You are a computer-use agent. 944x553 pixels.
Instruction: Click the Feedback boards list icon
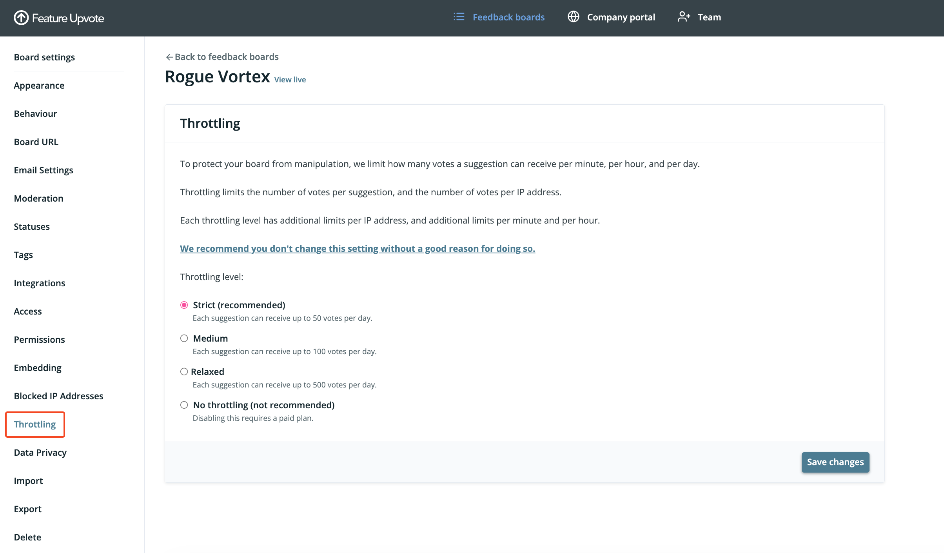click(x=459, y=17)
